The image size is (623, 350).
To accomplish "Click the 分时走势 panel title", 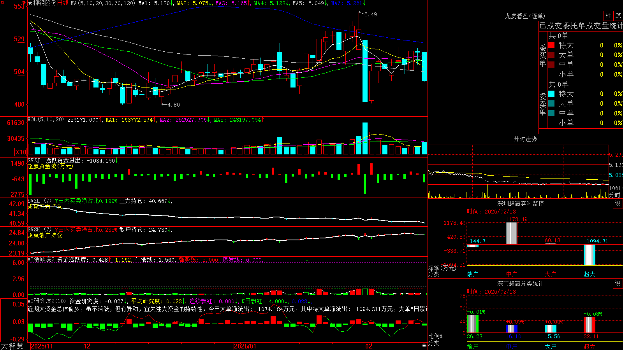I will tap(525, 139).
